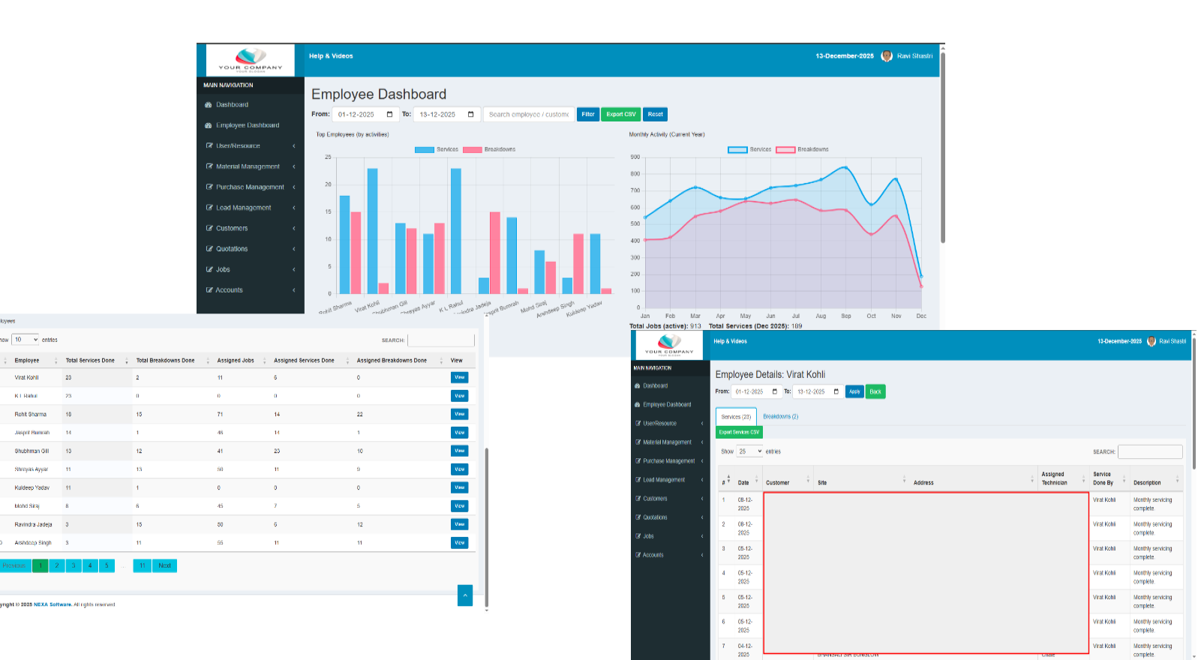Open the To date calendar picker on Employee Details page

pyautogui.click(x=836, y=391)
